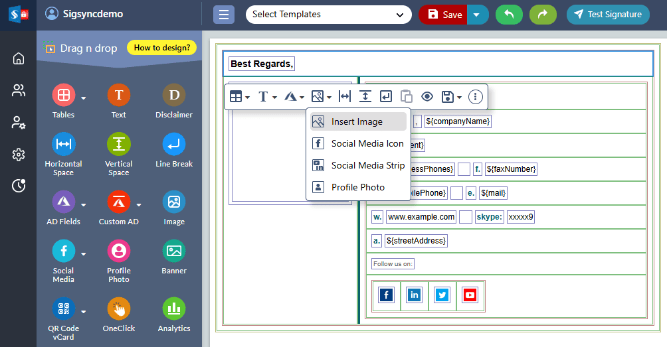Click the Line Break icon
Viewport: 667px width, 347px height.
point(174,144)
